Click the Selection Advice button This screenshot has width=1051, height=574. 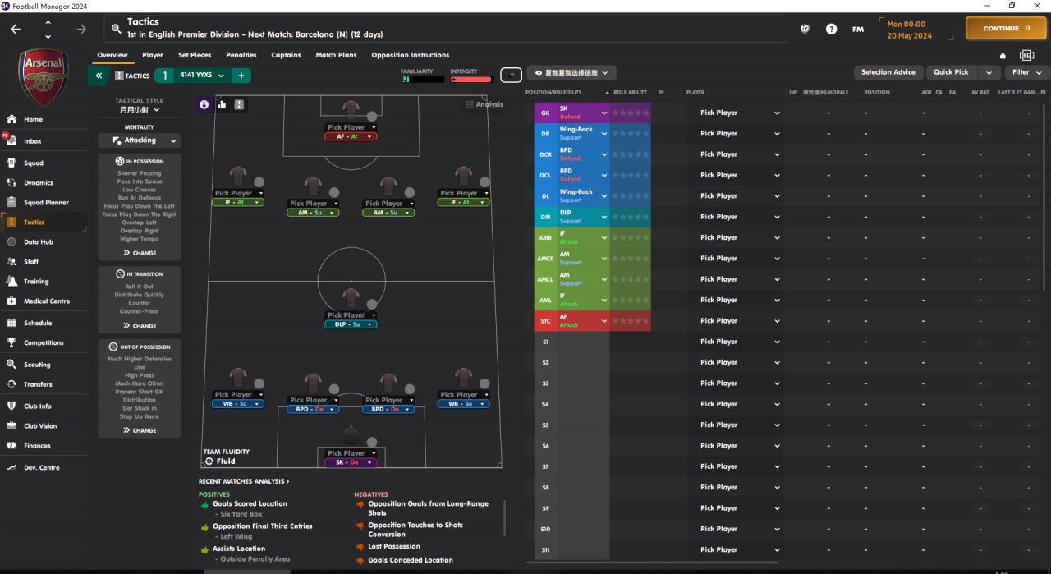pyautogui.click(x=888, y=72)
